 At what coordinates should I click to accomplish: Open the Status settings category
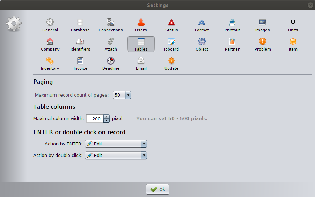point(171,25)
